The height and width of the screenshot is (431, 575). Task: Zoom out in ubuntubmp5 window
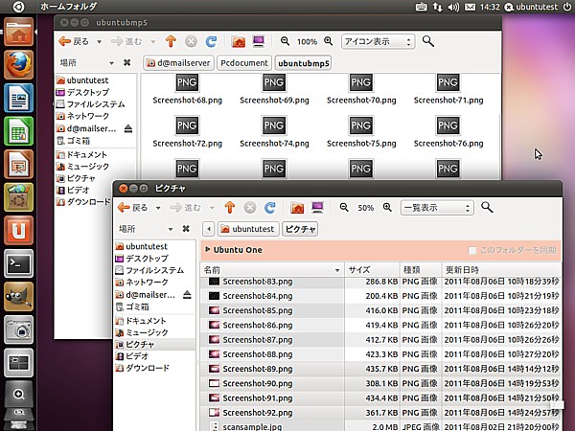pos(285,41)
